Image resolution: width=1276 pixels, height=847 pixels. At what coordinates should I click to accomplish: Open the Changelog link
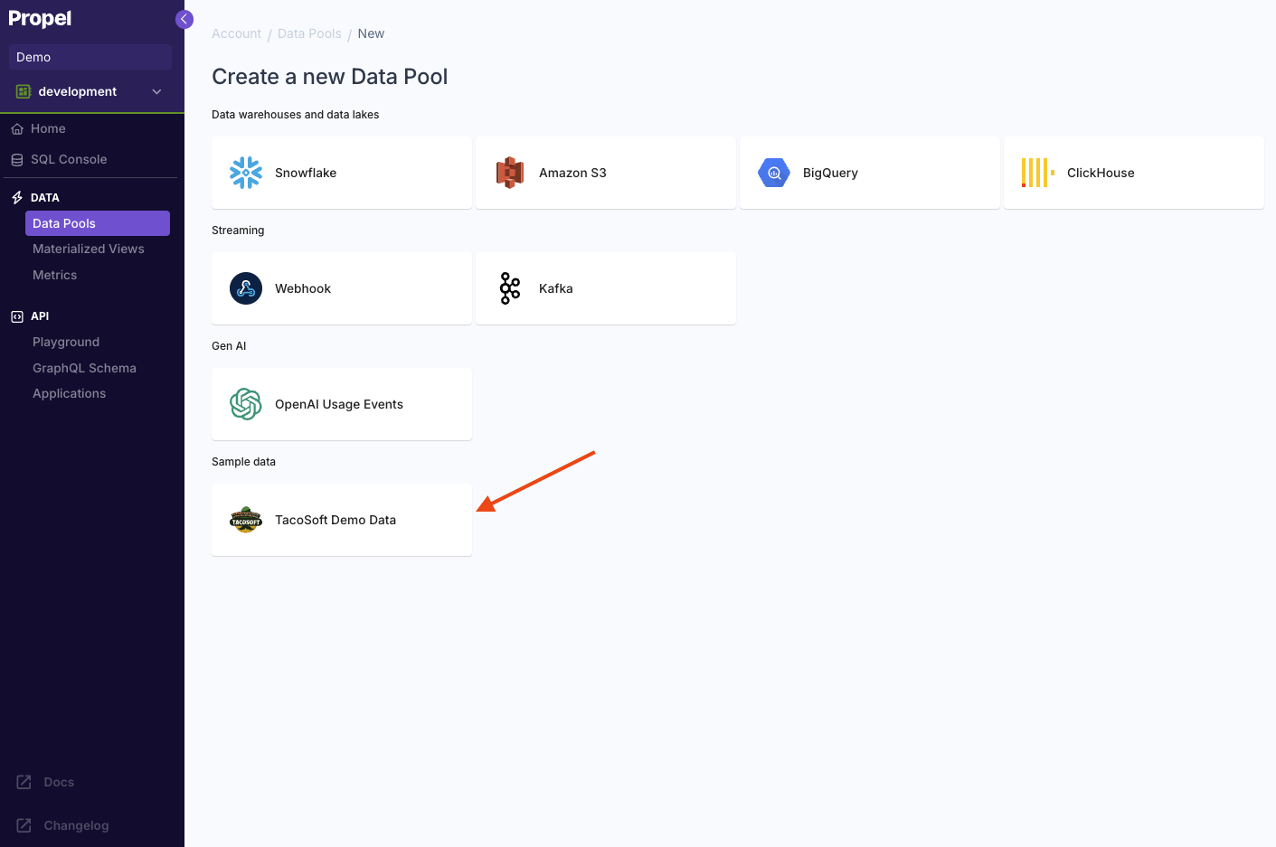(76, 824)
